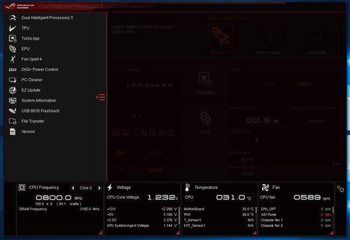Viewport: 350px width, 240px height.
Task: Click the Chassis fan 1 row
Action: [296, 220]
